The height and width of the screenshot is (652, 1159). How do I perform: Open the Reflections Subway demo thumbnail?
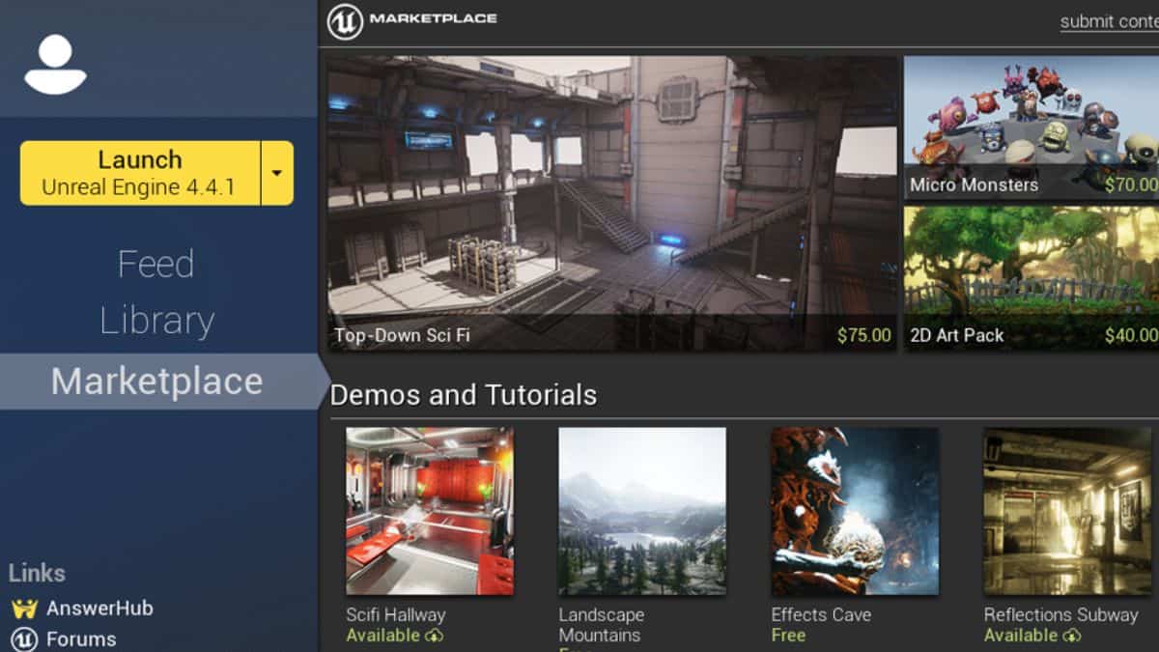1067,511
